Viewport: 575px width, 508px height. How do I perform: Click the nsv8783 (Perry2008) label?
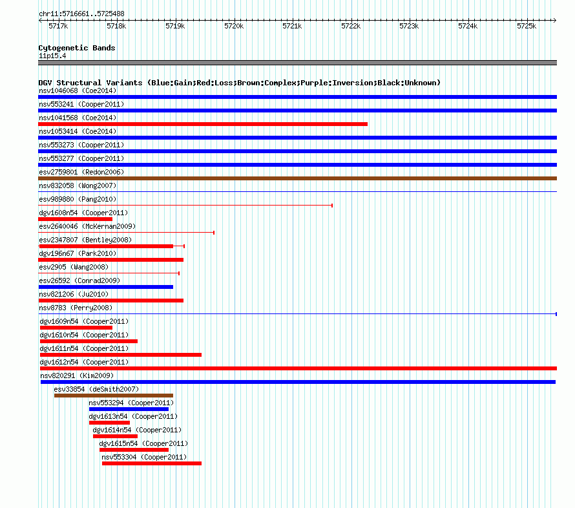pyautogui.click(x=76, y=308)
